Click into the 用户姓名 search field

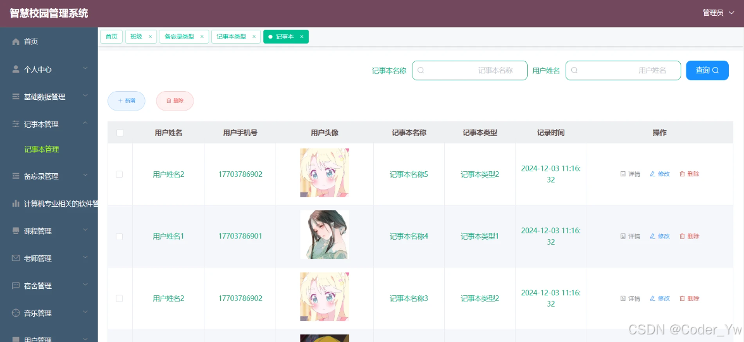coord(623,70)
